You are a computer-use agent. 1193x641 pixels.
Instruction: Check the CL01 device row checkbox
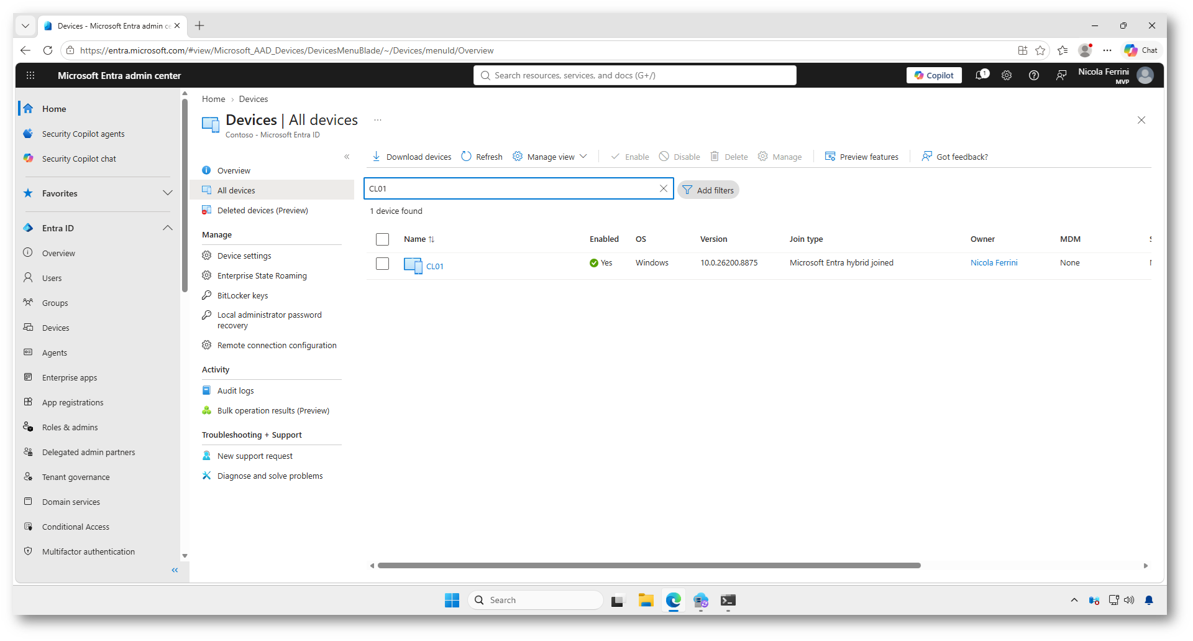click(383, 264)
